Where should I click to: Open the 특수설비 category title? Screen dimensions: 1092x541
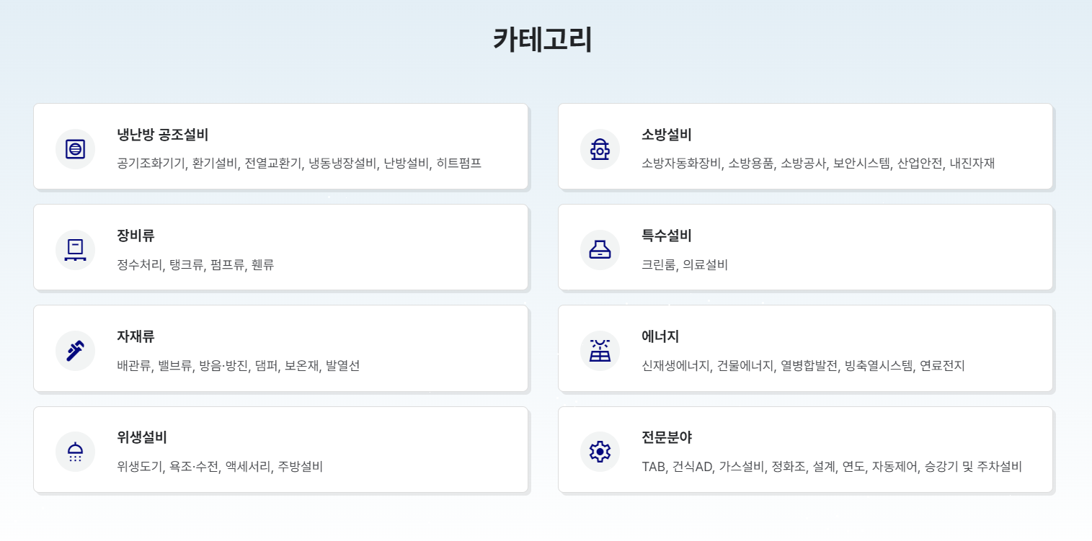[667, 236]
